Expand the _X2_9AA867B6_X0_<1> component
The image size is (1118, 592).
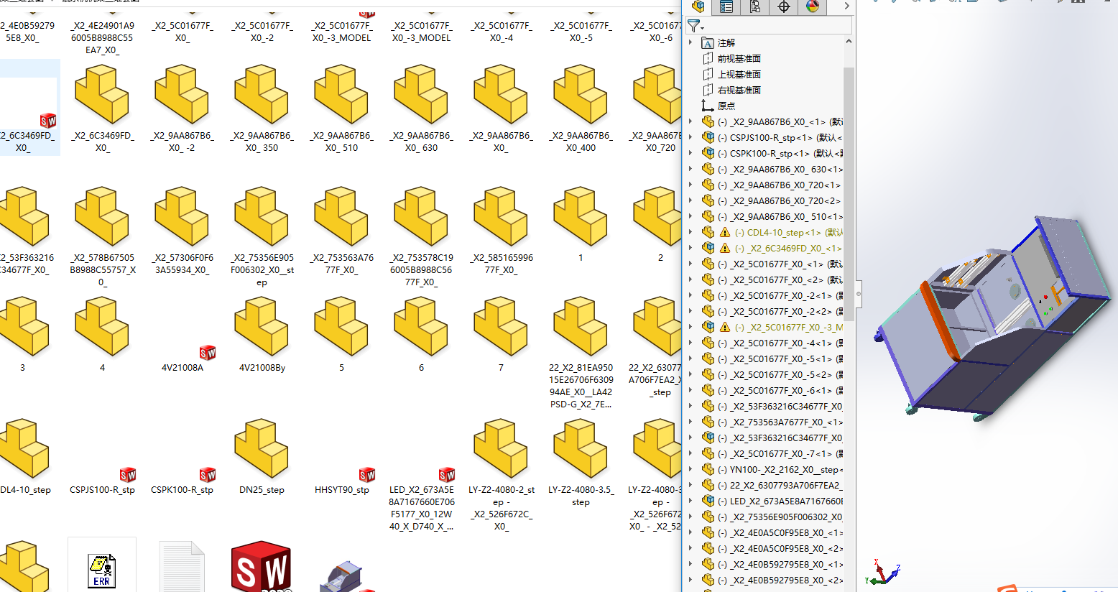click(690, 121)
